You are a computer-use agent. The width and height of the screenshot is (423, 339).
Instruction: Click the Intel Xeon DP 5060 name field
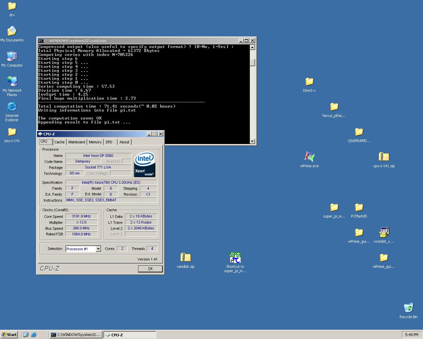(x=98, y=156)
